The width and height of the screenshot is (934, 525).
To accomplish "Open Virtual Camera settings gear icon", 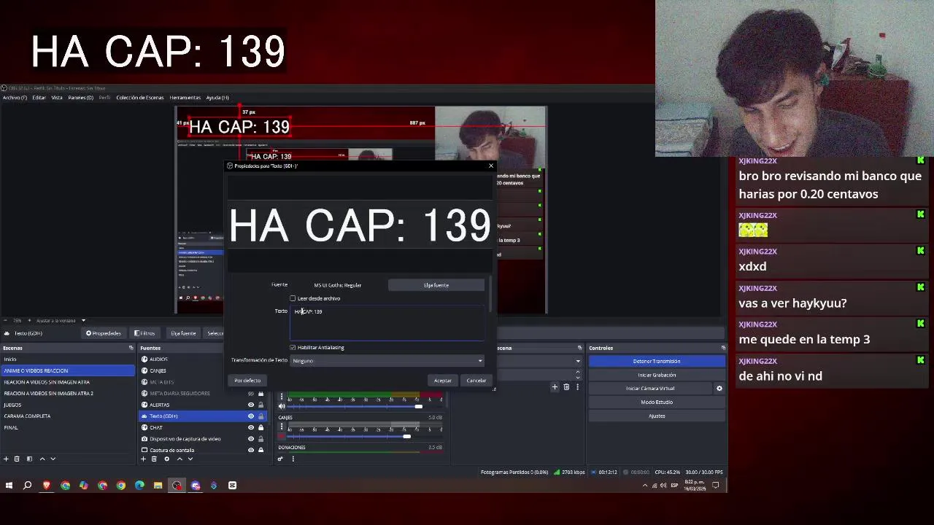I will (x=719, y=389).
